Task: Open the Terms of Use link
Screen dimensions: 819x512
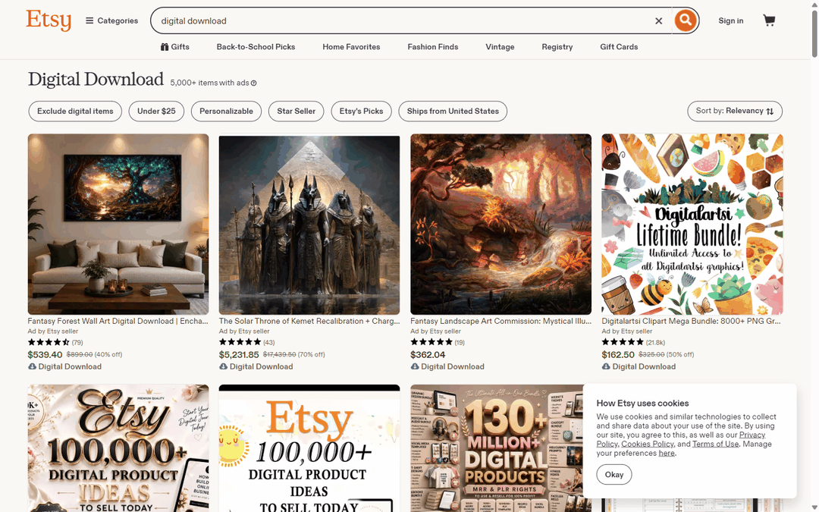Action: [716, 444]
